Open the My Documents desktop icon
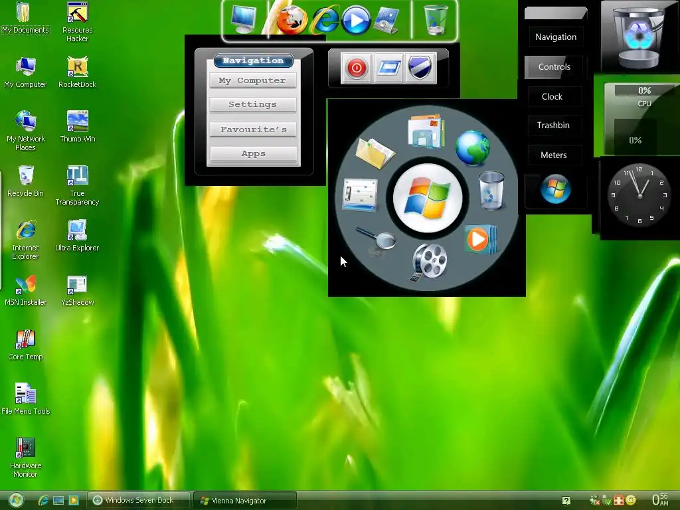Viewport: 680px width, 510px height. (25, 18)
